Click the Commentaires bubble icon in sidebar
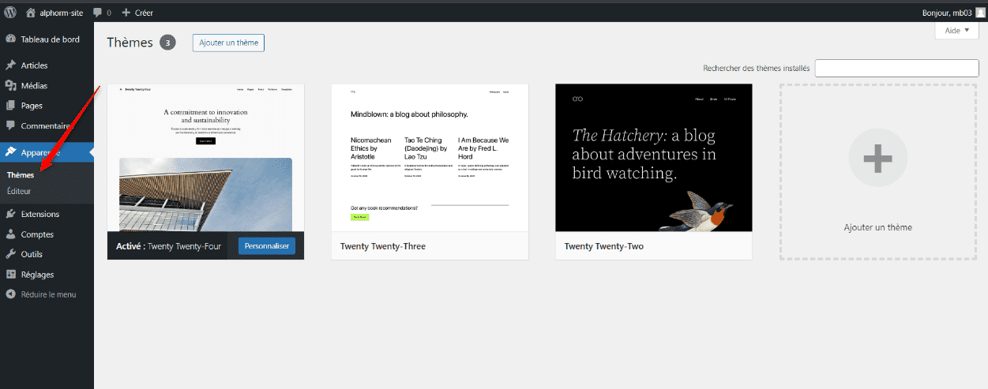Viewport: 988px width, 389px height. (10, 125)
